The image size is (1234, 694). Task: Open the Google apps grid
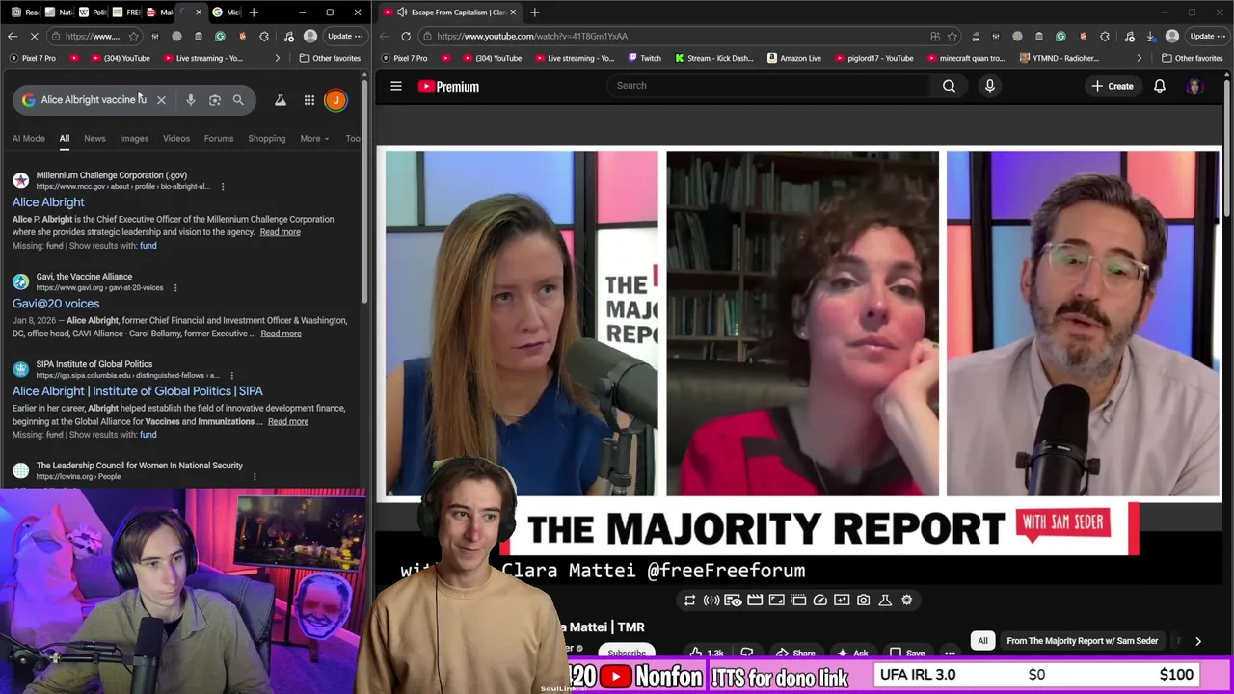coord(308,100)
